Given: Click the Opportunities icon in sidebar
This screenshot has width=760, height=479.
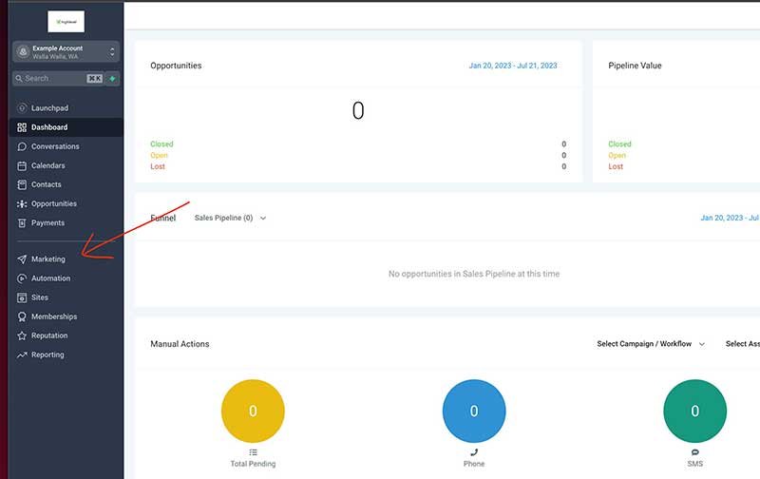Looking at the screenshot, I should click(22, 204).
